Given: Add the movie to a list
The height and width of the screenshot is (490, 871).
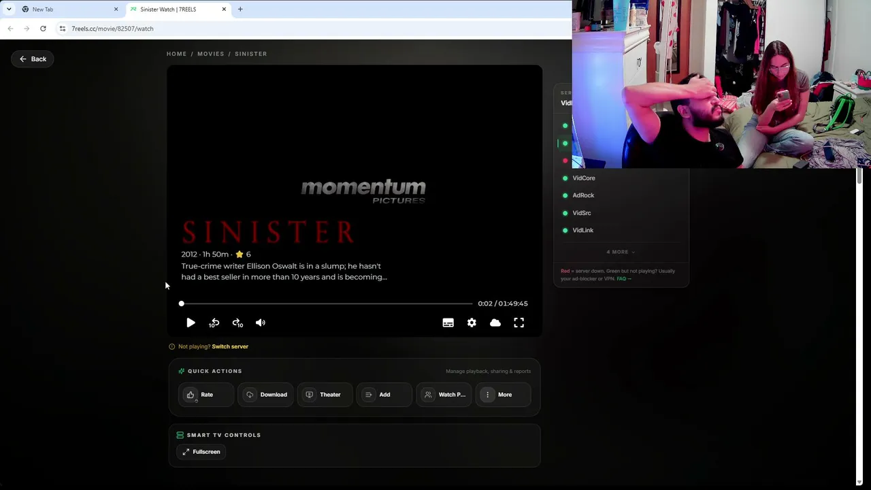Looking at the screenshot, I should click(x=384, y=395).
